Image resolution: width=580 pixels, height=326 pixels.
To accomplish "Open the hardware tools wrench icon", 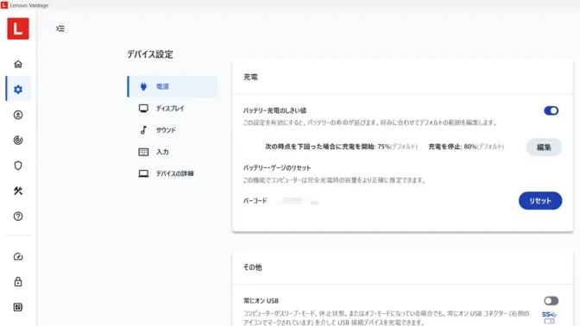I will (18, 191).
